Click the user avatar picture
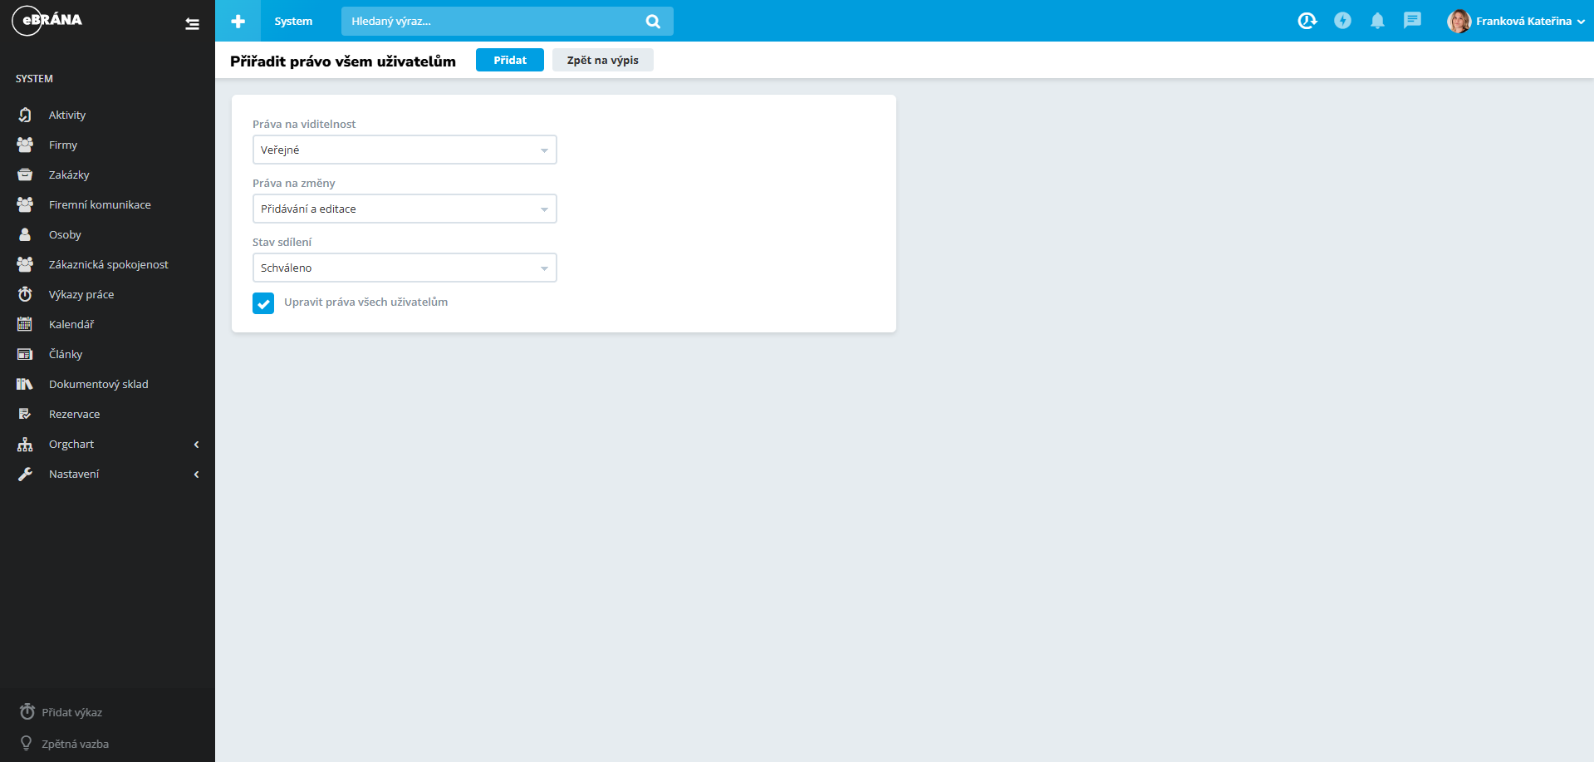The height and width of the screenshot is (762, 1594). click(x=1458, y=21)
